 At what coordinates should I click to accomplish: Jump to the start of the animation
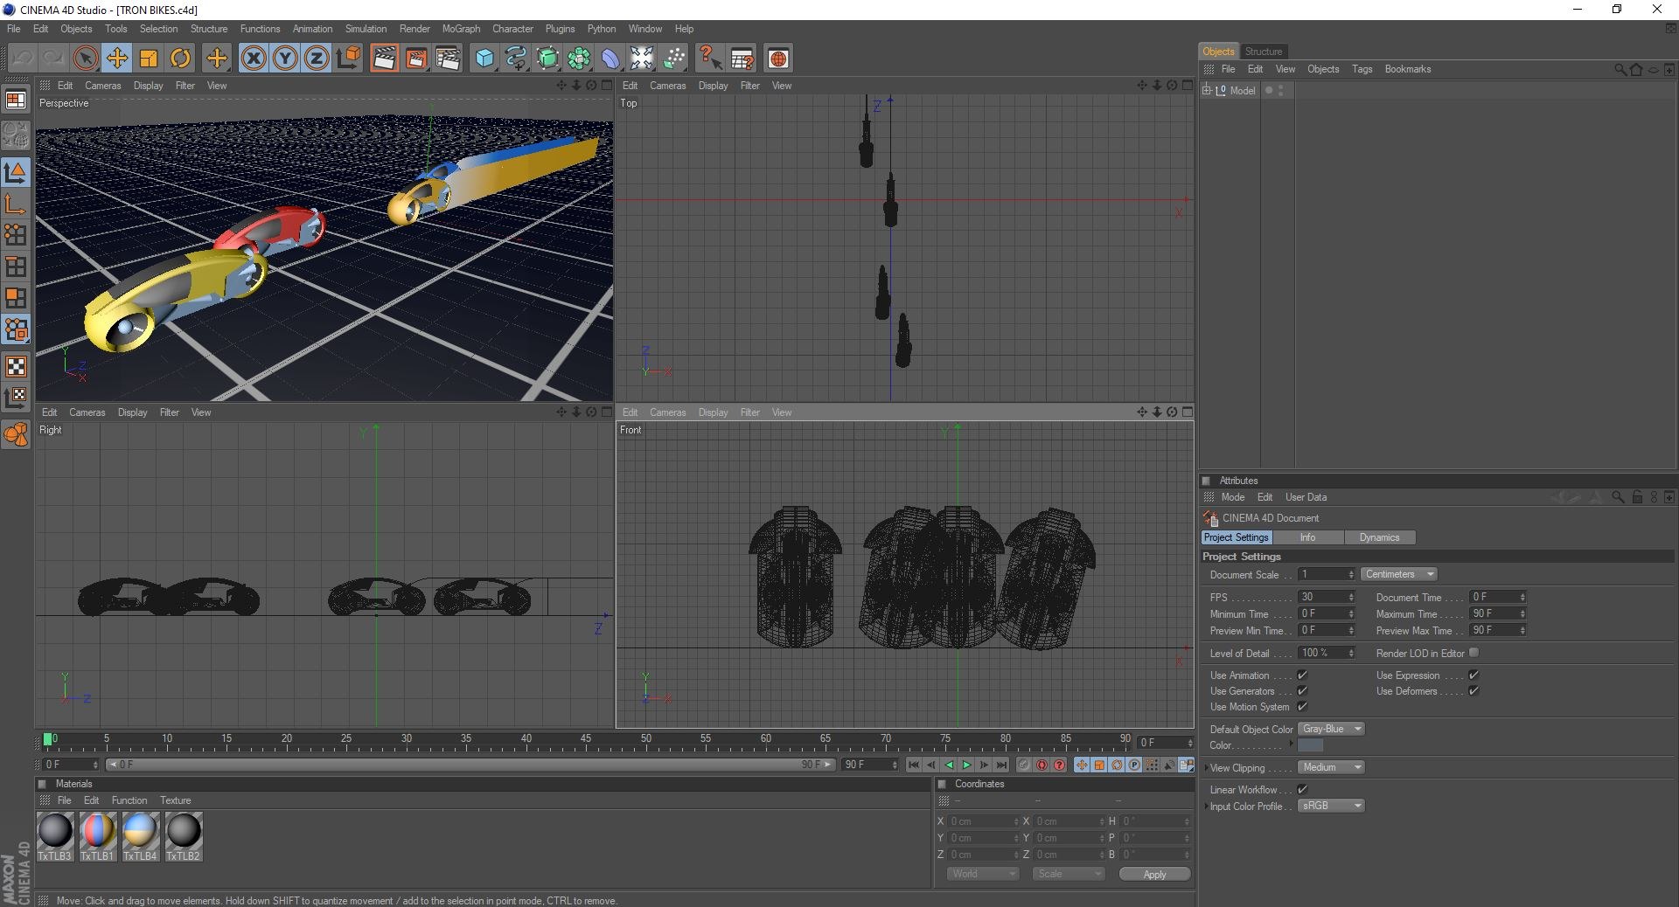(x=914, y=765)
